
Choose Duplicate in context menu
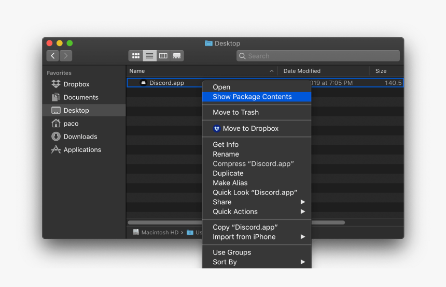(257, 173)
